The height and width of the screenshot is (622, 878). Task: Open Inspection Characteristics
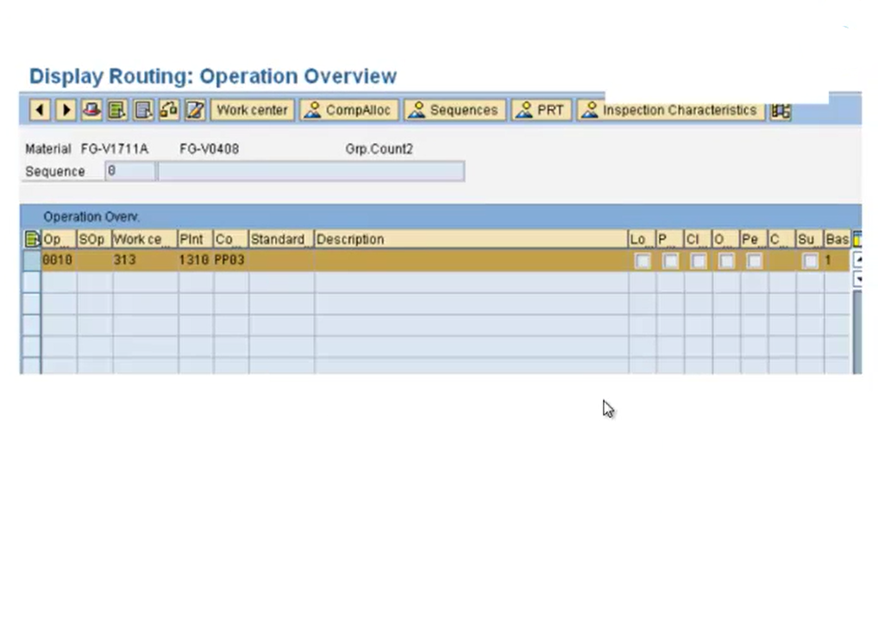[x=669, y=110]
